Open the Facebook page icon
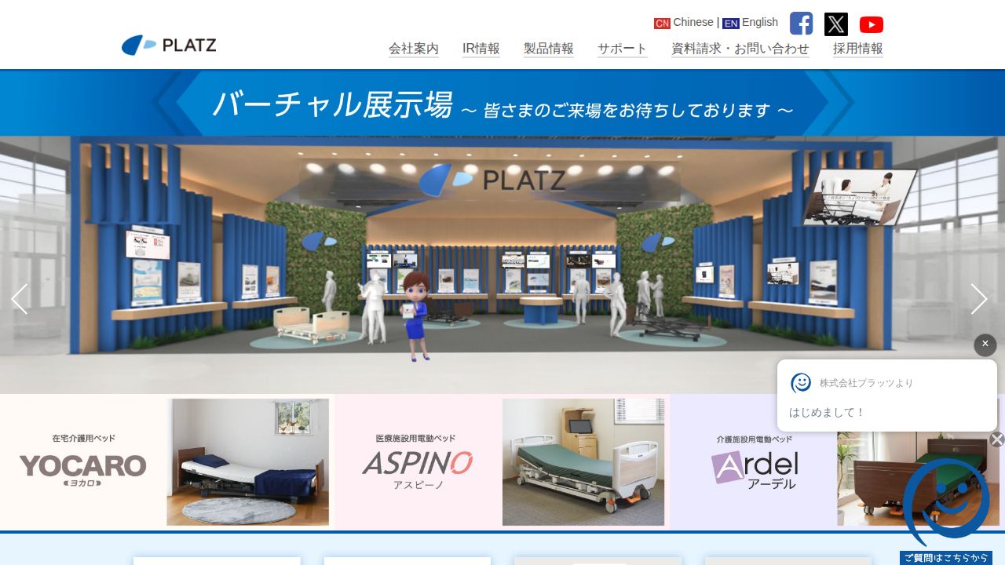 [801, 24]
